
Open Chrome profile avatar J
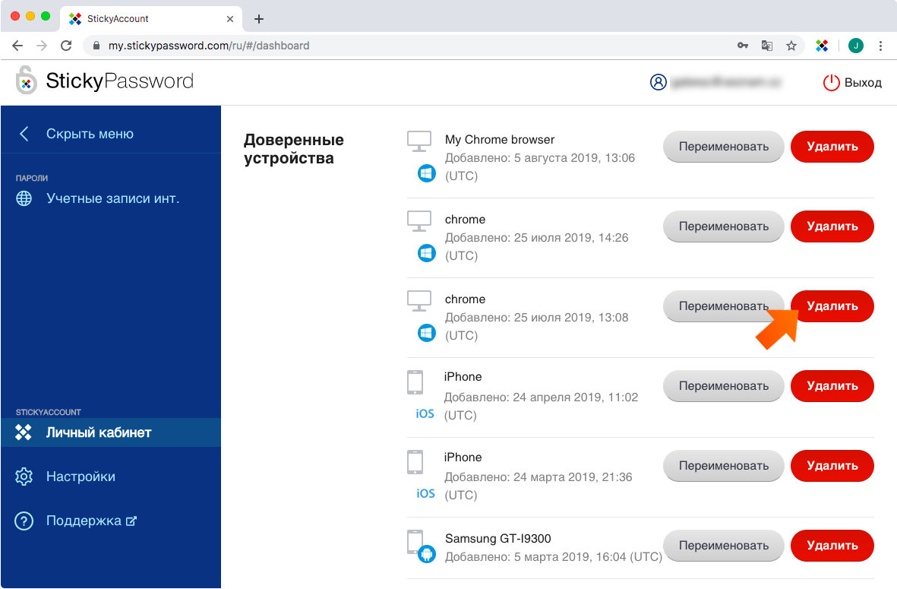coord(856,46)
